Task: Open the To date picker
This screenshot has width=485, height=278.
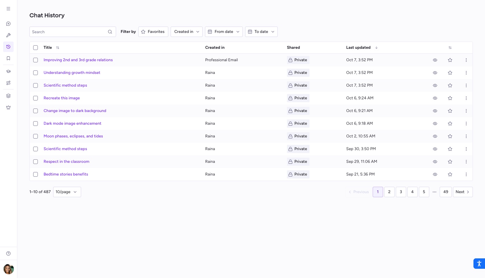Action: pyautogui.click(x=261, y=32)
